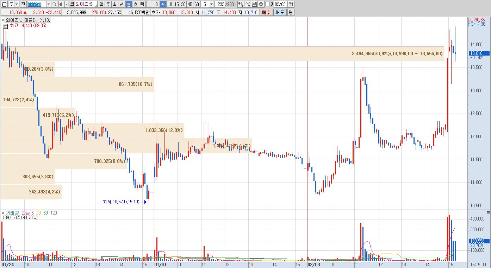Screen dimensions: 491x268
Task: Edit the stock code field 096250
Action: [x=37, y=4]
